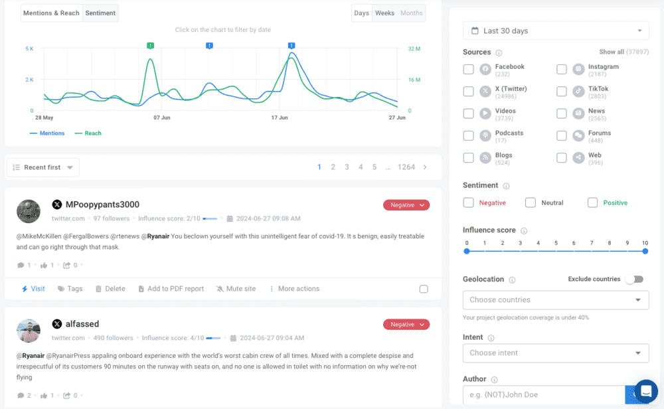Open Negative sentiment dropdown on alfassed post

406,324
